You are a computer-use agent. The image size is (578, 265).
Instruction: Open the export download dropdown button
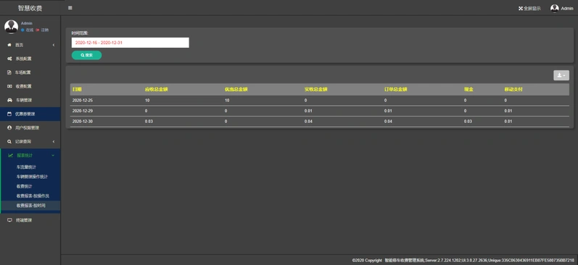pyautogui.click(x=561, y=75)
